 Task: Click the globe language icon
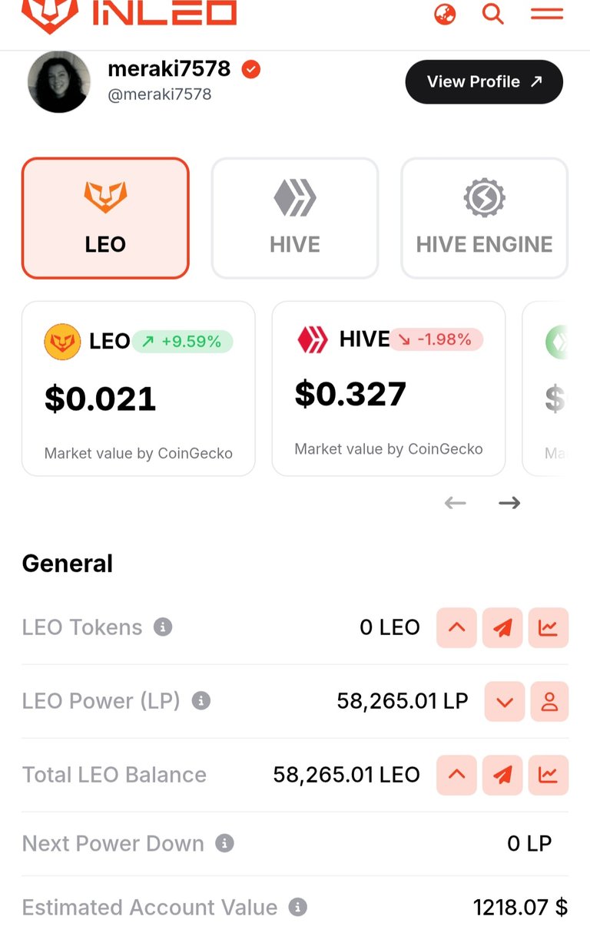click(445, 15)
